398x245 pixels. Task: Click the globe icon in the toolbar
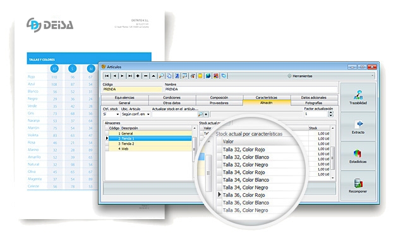[x=208, y=76]
